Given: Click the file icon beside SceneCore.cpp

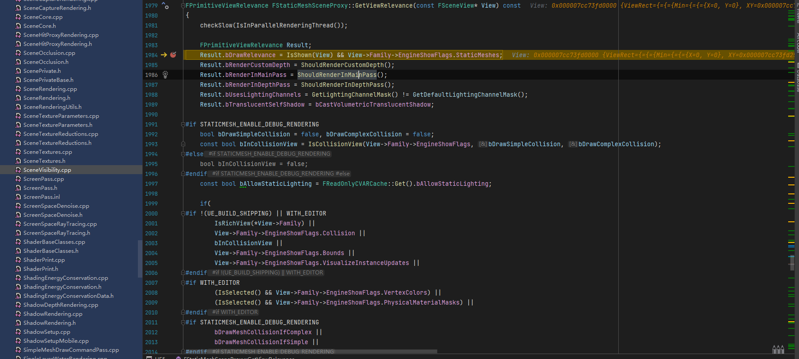Looking at the screenshot, I should pyautogui.click(x=18, y=17).
